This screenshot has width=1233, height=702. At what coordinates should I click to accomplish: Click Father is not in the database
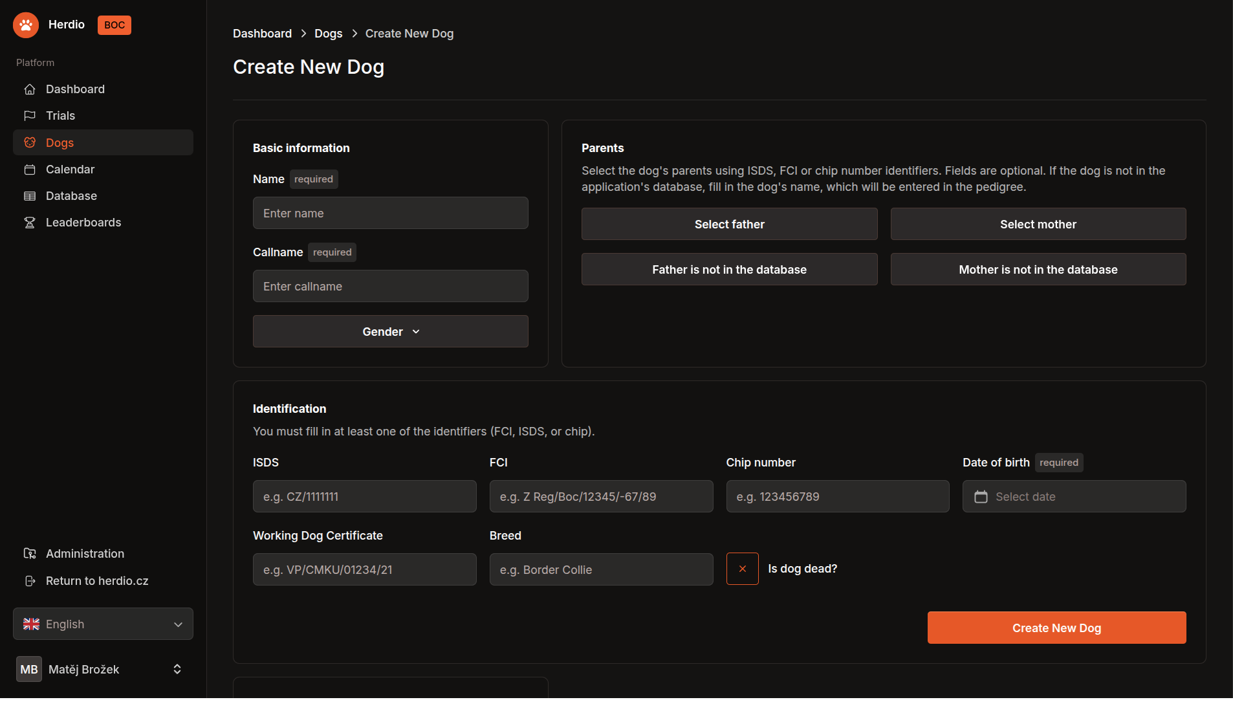click(729, 269)
